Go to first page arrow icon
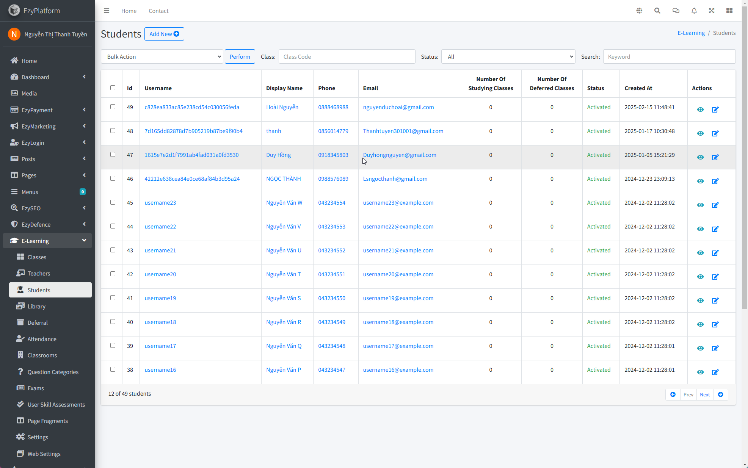748x468 pixels. pyautogui.click(x=673, y=394)
